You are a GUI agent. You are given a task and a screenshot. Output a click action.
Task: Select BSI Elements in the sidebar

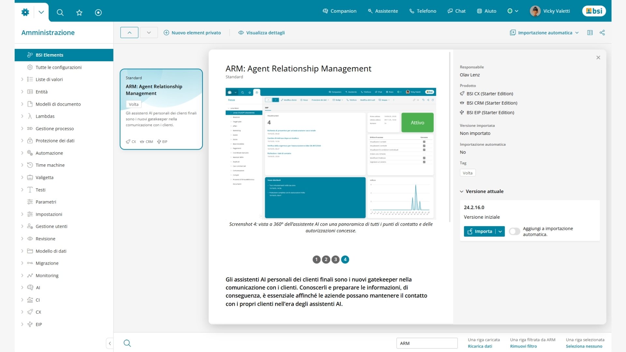[x=50, y=55]
